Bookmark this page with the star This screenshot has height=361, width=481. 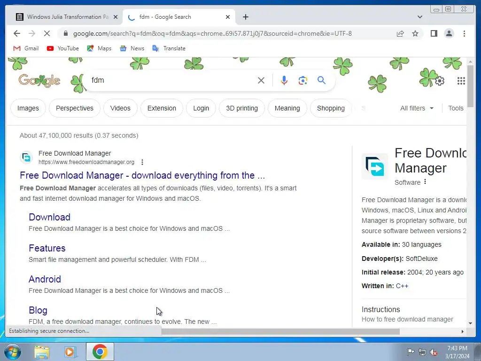415,33
